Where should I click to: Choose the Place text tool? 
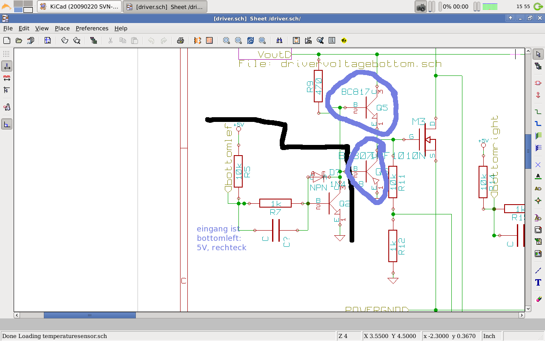click(538, 283)
